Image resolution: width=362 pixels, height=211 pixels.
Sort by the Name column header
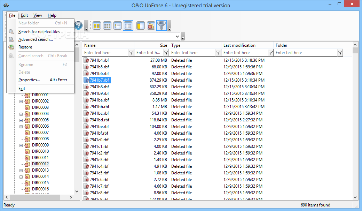pyautogui.click(x=108, y=45)
